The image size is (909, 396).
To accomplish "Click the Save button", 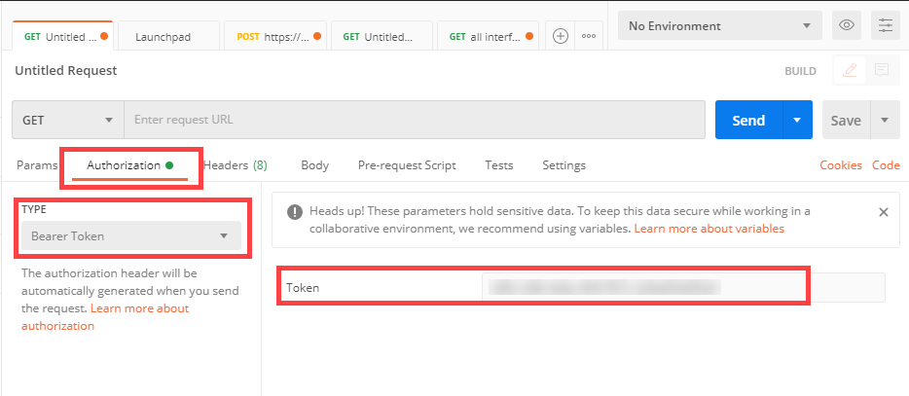I will coord(846,120).
